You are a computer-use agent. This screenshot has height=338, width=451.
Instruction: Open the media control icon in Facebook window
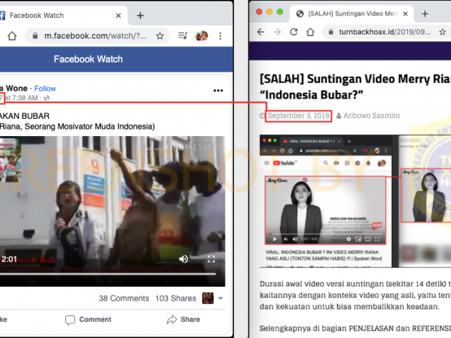pyautogui.click(x=183, y=36)
